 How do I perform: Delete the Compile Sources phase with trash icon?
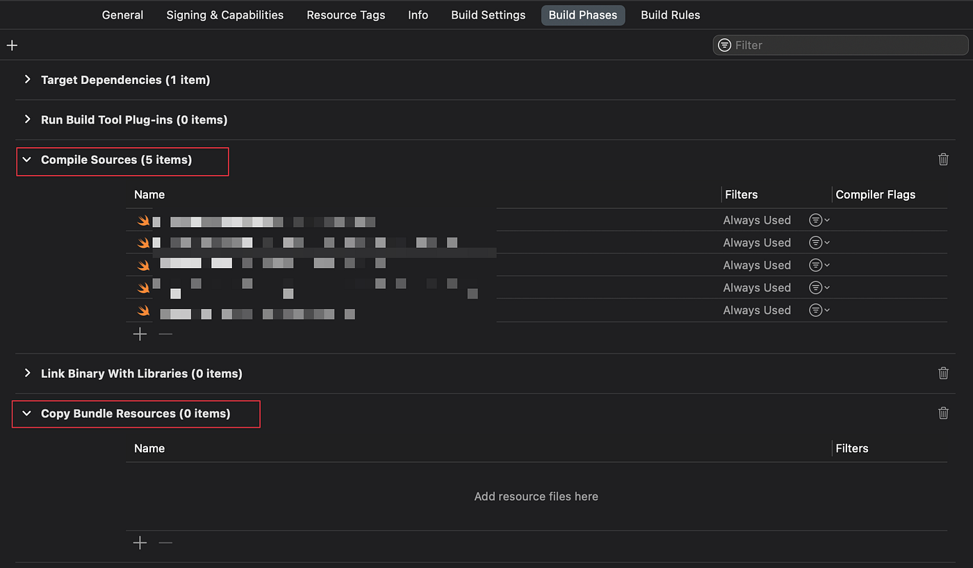(943, 160)
